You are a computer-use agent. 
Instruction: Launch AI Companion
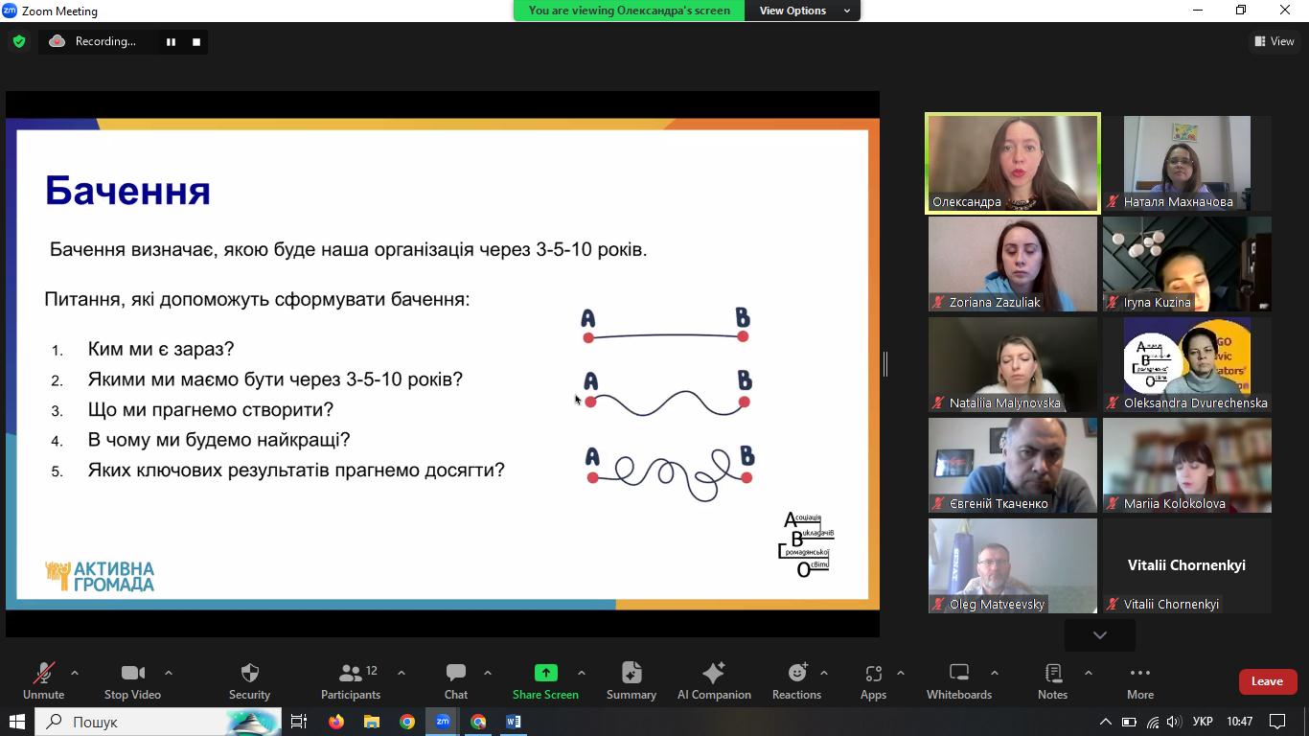[x=714, y=680]
